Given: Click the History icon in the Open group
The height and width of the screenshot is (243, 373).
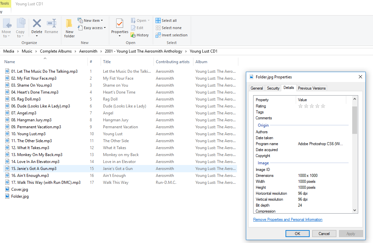Looking at the screenshot, I should point(133,35).
